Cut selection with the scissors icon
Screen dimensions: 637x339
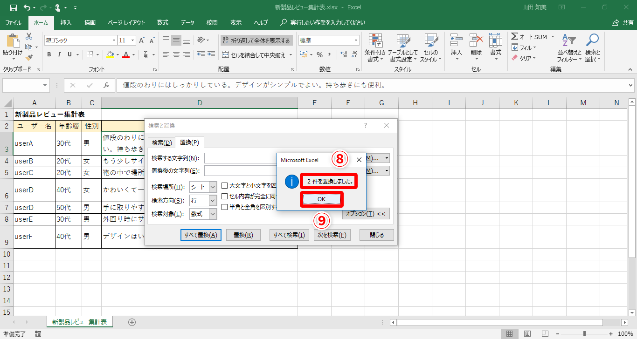tap(29, 36)
